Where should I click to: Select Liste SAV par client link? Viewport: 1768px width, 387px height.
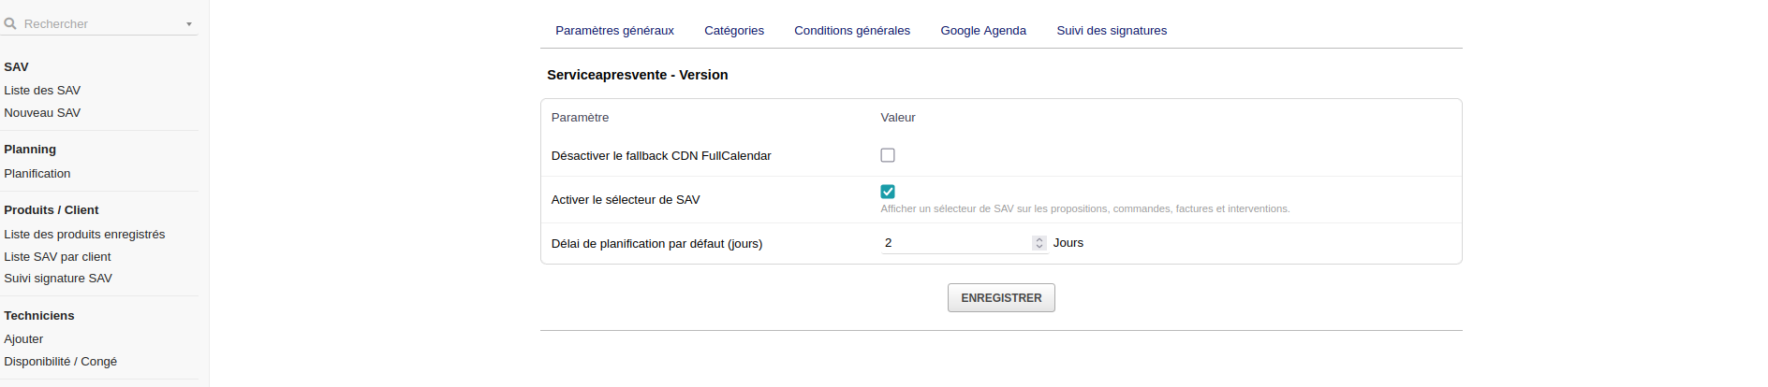(x=57, y=257)
